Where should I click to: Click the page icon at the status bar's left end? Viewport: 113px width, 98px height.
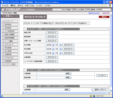[x=2, y=96]
